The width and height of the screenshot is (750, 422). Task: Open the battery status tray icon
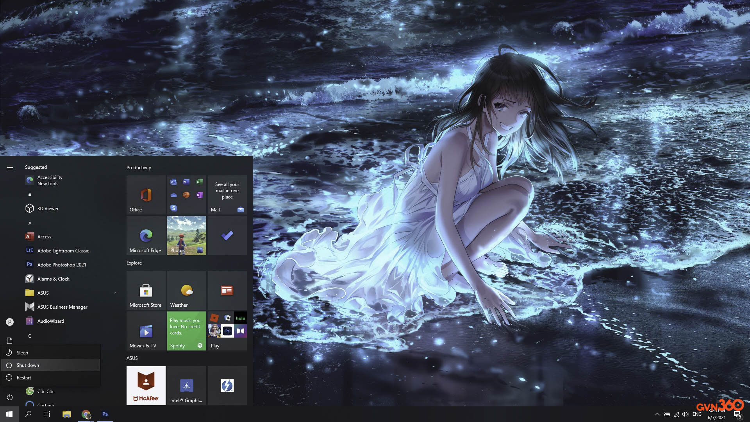coord(667,414)
